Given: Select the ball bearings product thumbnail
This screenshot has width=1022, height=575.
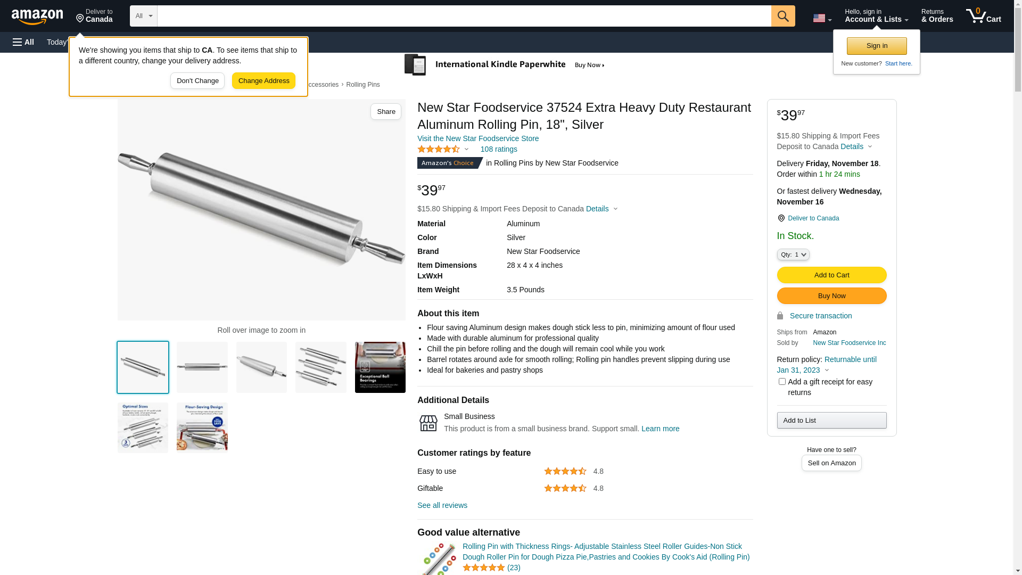Looking at the screenshot, I should [380, 367].
